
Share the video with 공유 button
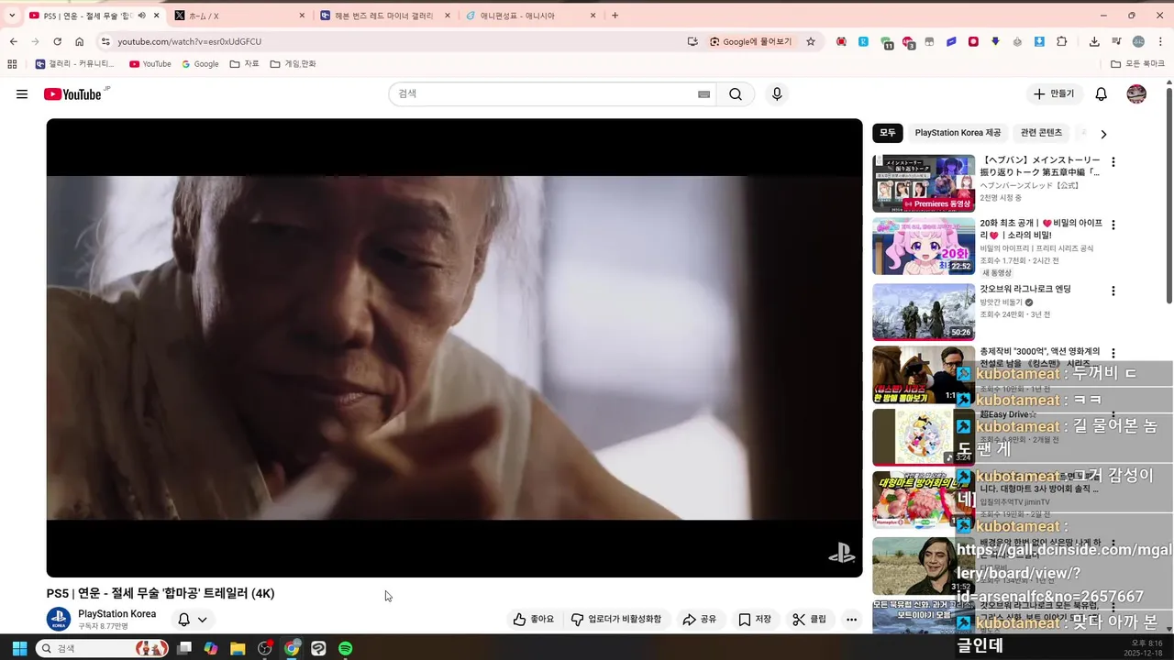700,620
